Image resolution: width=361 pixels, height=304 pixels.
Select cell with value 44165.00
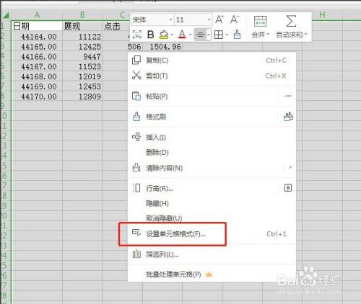click(x=37, y=47)
